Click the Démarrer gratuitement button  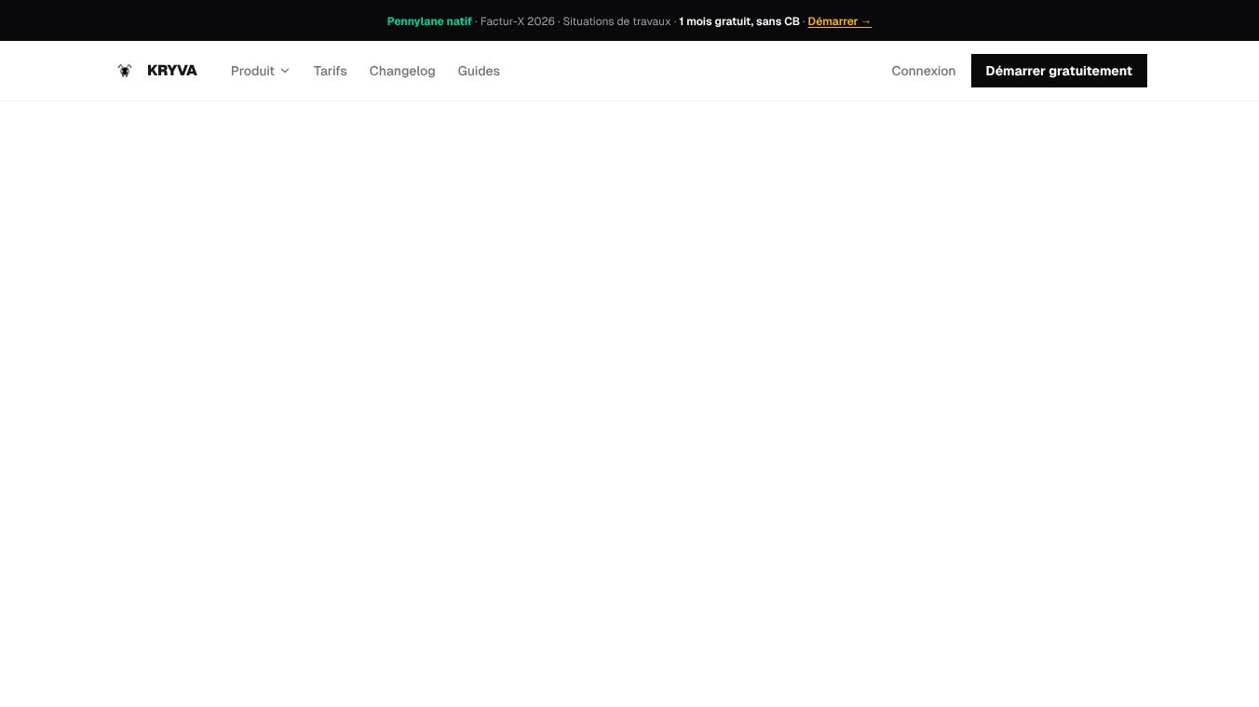coord(1059,71)
